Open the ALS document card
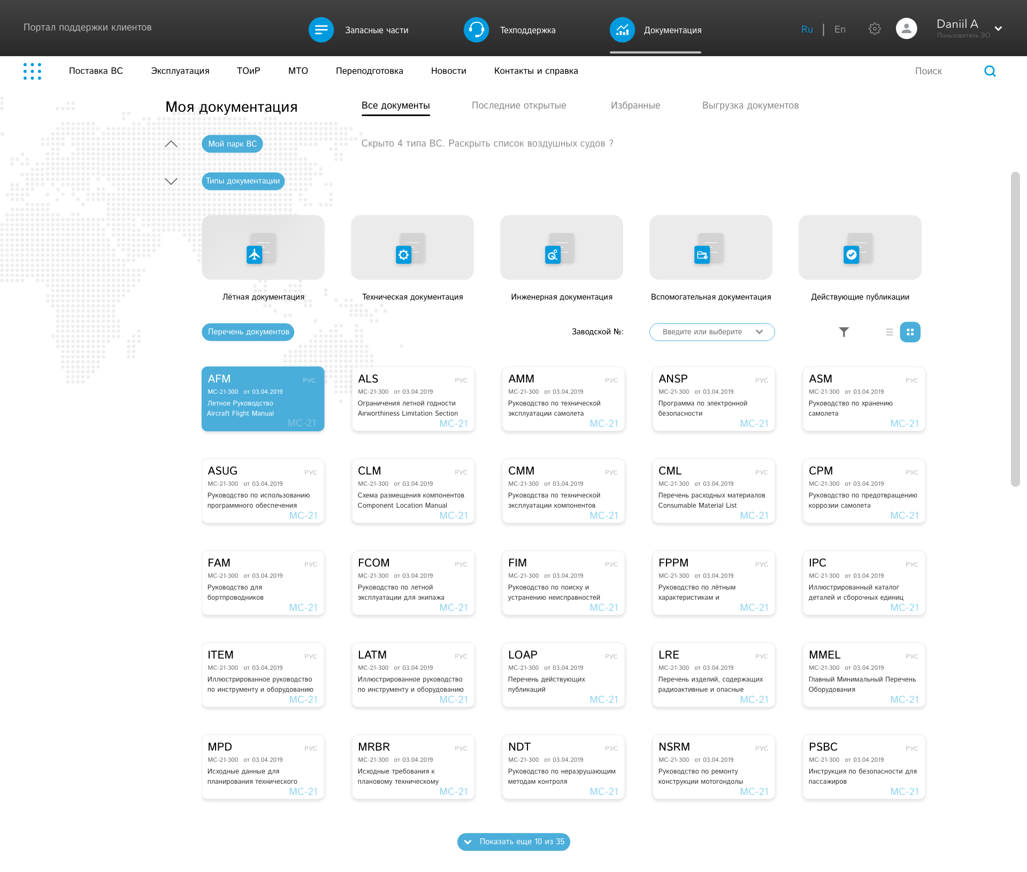The width and height of the screenshot is (1027, 872). [413, 399]
